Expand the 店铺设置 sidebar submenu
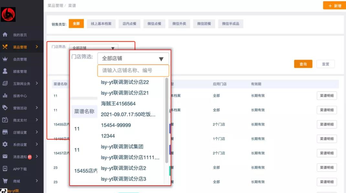The image size is (346, 193). 37,132
